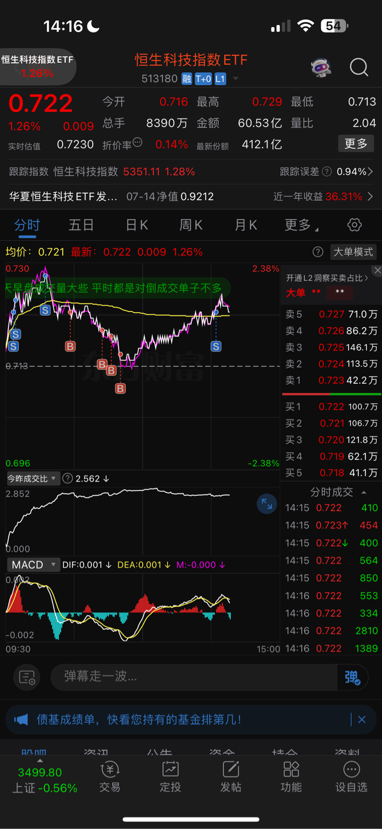Tap 卖1 price 0.723 row
The height and width of the screenshot is (829, 382).
tap(331, 380)
